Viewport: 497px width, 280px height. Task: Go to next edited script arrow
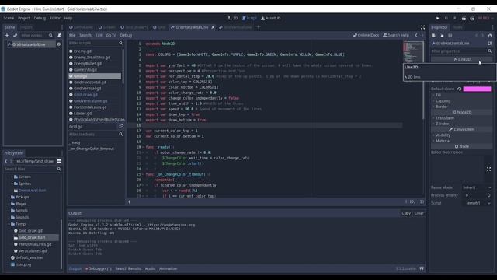422,35
